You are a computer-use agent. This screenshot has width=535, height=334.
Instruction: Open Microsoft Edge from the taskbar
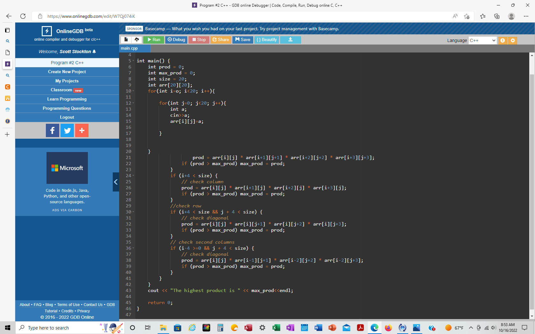point(374,328)
